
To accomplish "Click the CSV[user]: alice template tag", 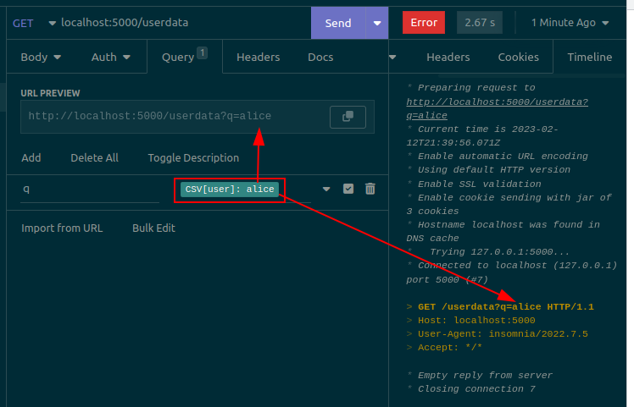I will pos(229,189).
